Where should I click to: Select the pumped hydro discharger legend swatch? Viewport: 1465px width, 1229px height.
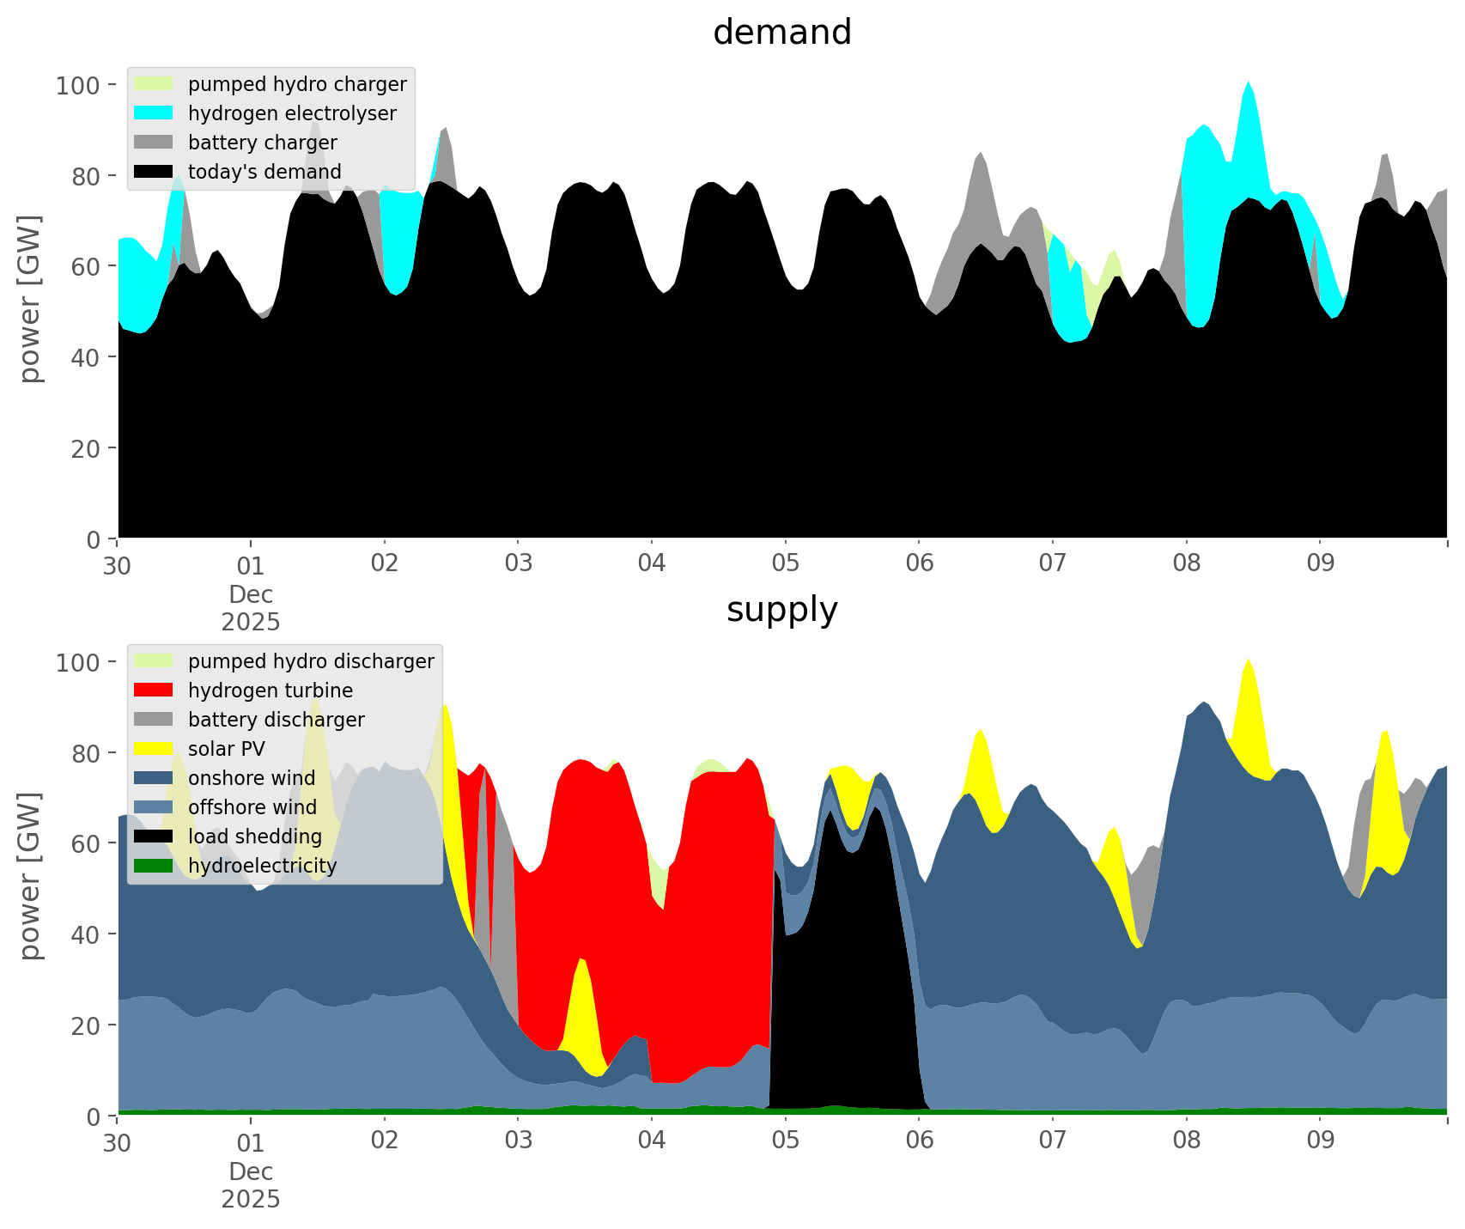(x=154, y=661)
